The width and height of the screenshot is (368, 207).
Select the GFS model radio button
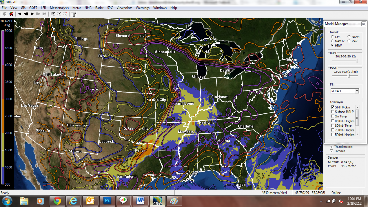332,37
